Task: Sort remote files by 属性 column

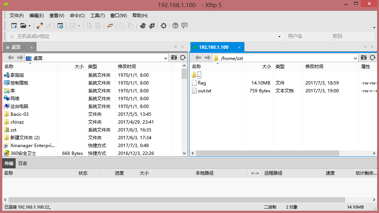Action: [x=367, y=67]
